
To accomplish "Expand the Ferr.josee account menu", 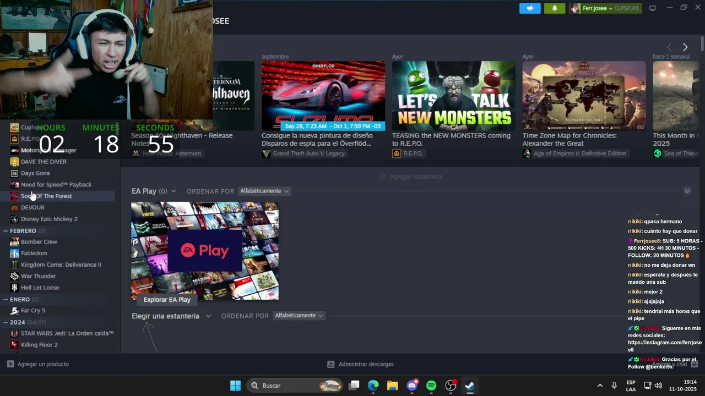I will 606,8.
